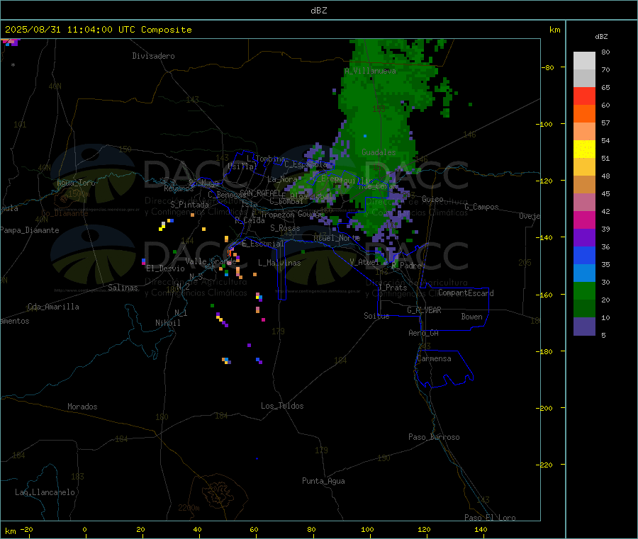The width and height of the screenshot is (638, 539).
Task: Click the 100 km tick on the bottom axis
Action: (367, 530)
